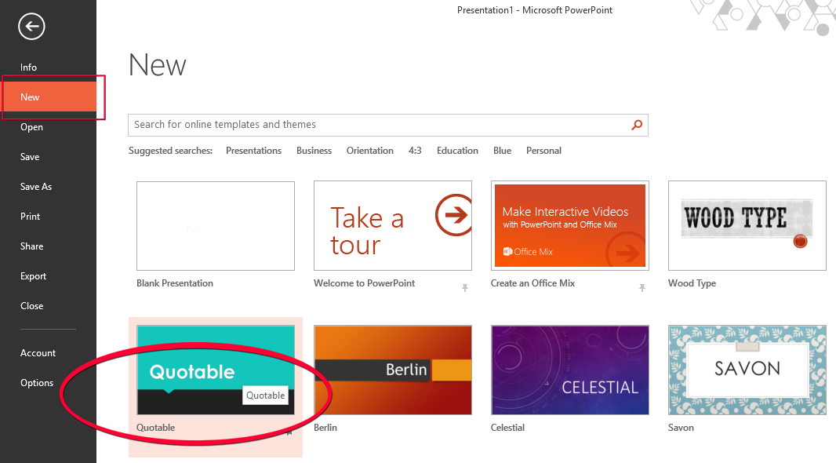Select the Wood Type theme thumbnail
The width and height of the screenshot is (836, 463).
click(747, 226)
